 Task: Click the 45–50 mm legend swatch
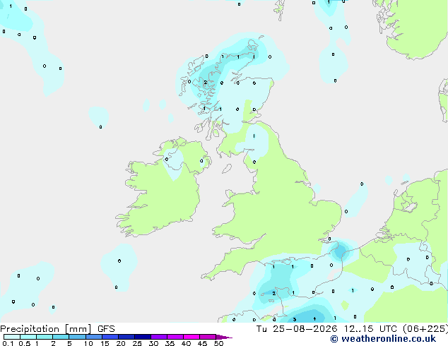[208, 337]
